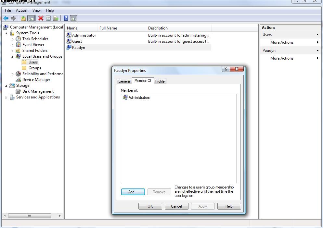The width and height of the screenshot is (323, 228).
Task: Click the blue Help toolbar icon
Action: (66, 18)
